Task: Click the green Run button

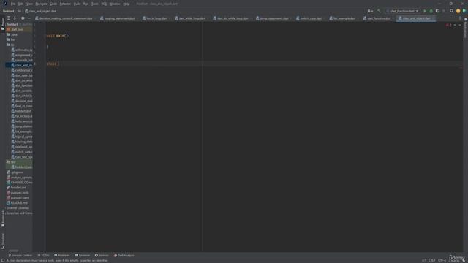Action: [425, 11]
